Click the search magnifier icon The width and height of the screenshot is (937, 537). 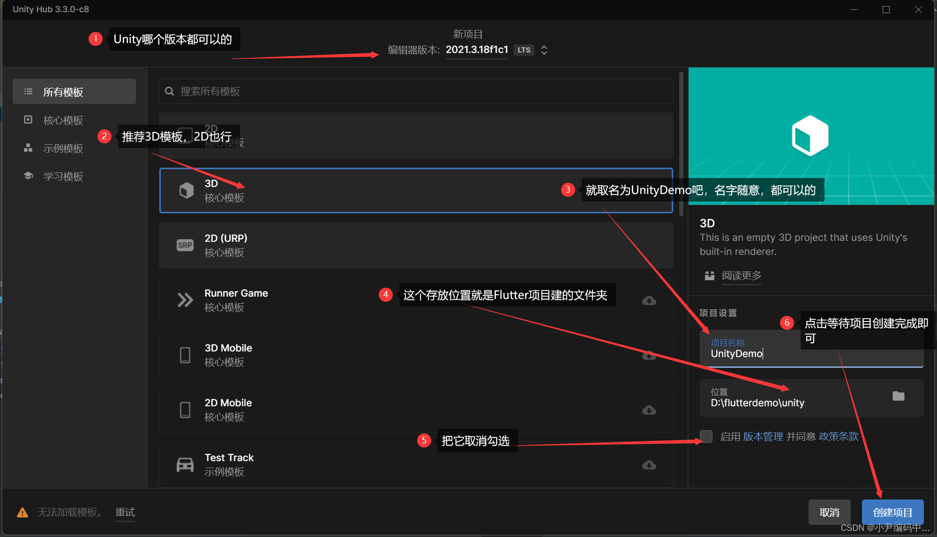[170, 91]
